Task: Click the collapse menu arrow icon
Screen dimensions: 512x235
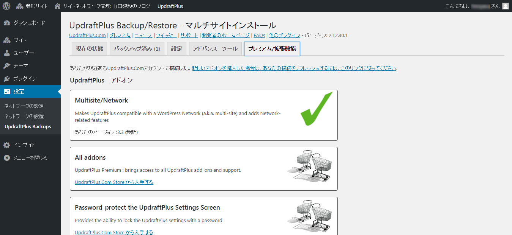Action: [x=7, y=158]
